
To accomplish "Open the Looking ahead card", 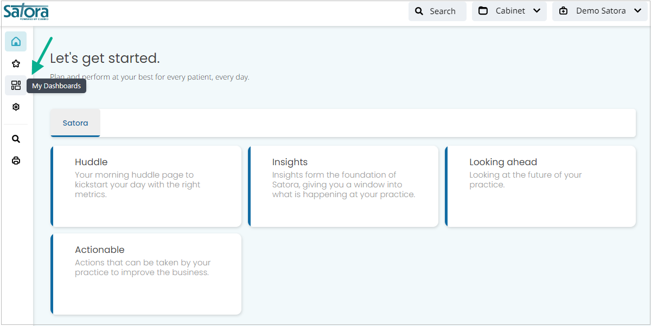I will click(x=540, y=186).
